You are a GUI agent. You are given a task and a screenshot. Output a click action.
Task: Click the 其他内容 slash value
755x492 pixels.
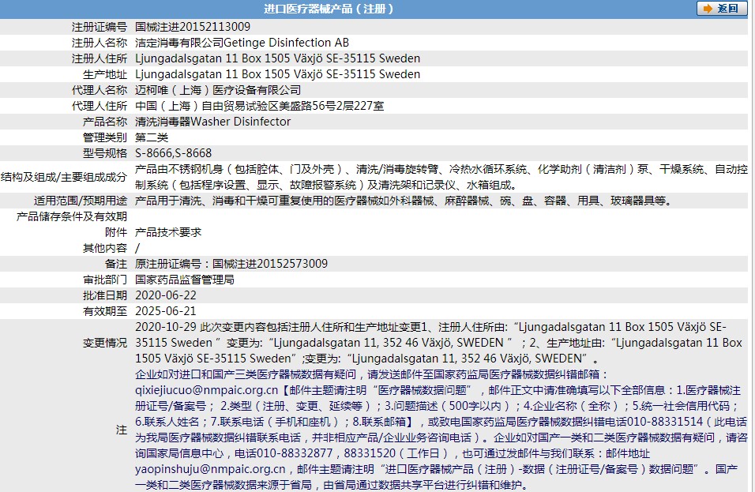(137, 248)
